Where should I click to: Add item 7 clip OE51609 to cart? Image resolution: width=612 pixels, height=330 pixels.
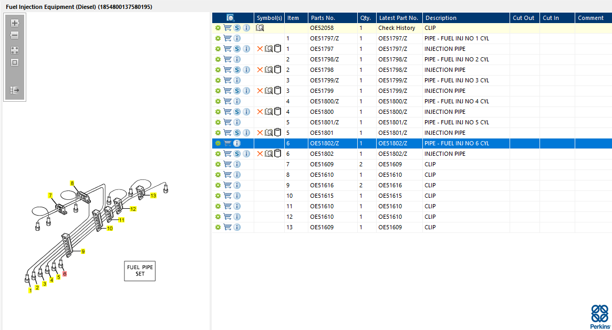(x=227, y=164)
